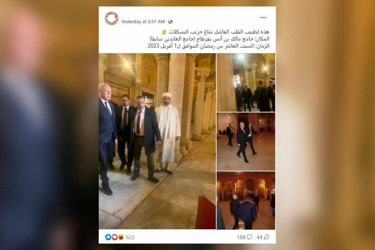The width and height of the screenshot is (375, 250).
Task: Open the 184 comments count
Action: 241,237
